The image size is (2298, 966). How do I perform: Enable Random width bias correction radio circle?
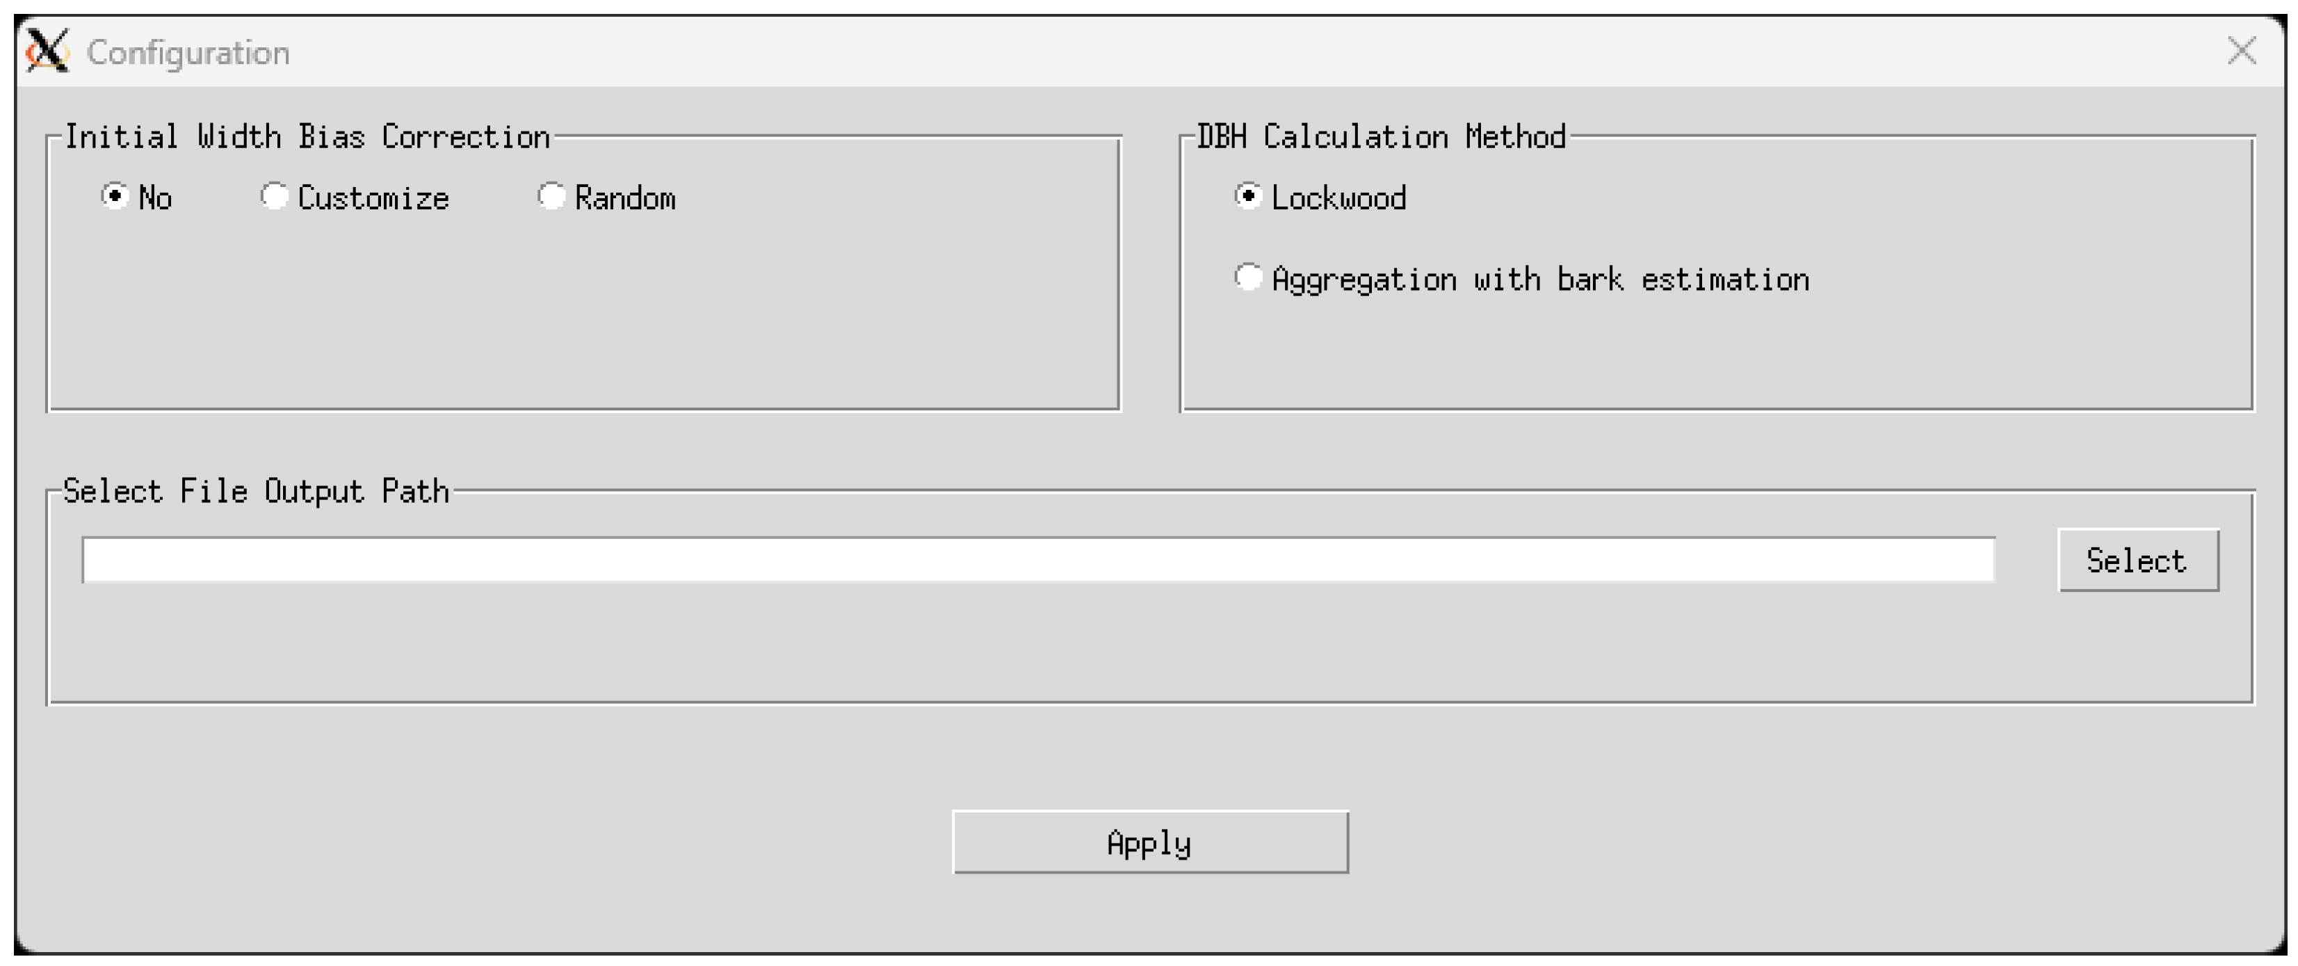(551, 195)
